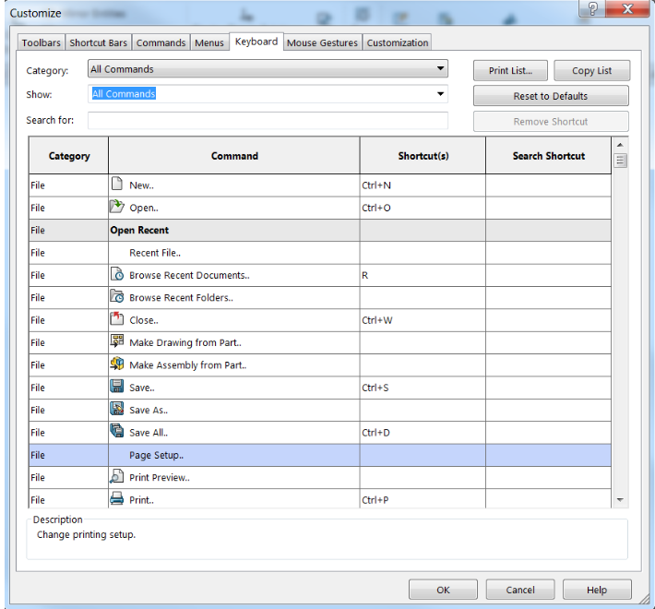Click the New file icon
The height and width of the screenshot is (609, 655).
coord(117,185)
